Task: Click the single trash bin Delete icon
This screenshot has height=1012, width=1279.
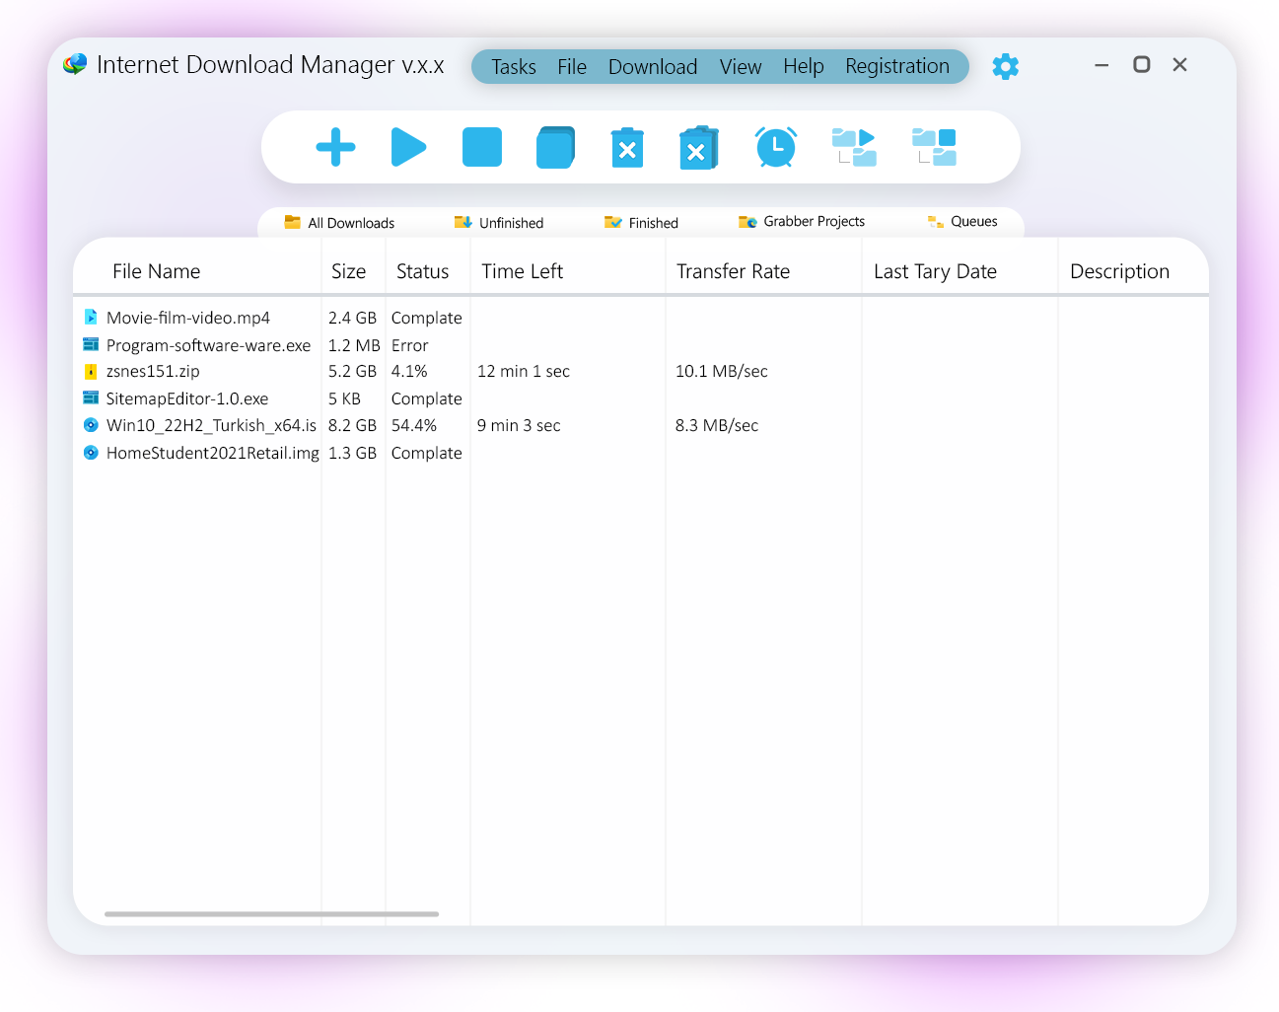Action: 627,148
